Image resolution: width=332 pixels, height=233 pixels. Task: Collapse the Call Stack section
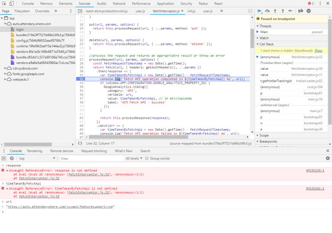coord(257,44)
